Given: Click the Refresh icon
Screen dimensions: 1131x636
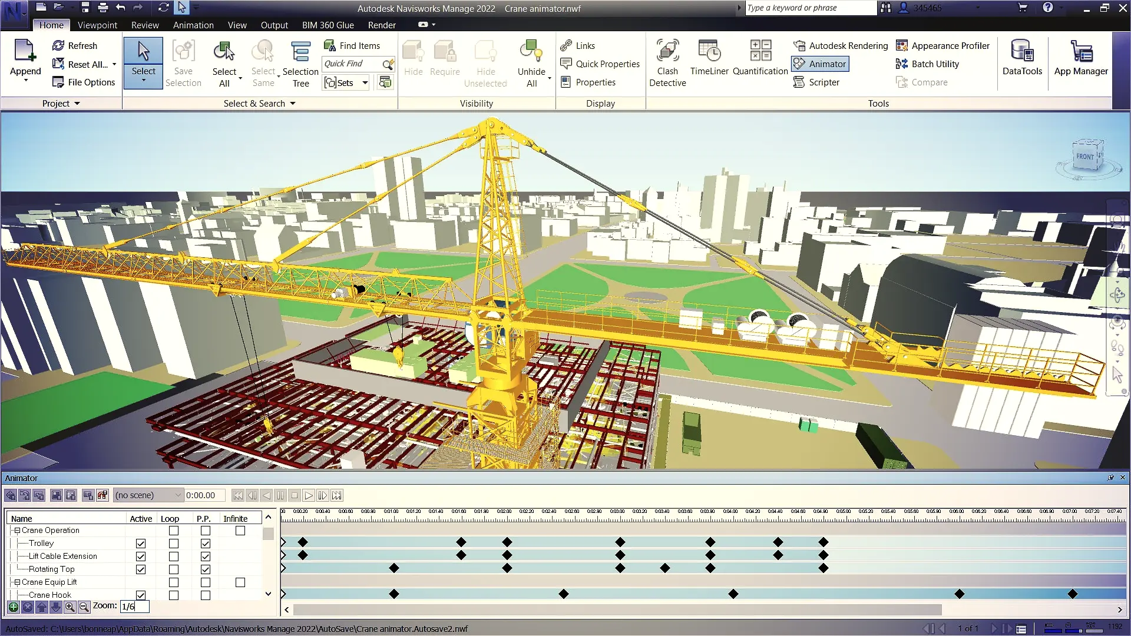Looking at the screenshot, I should pos(58,45).
